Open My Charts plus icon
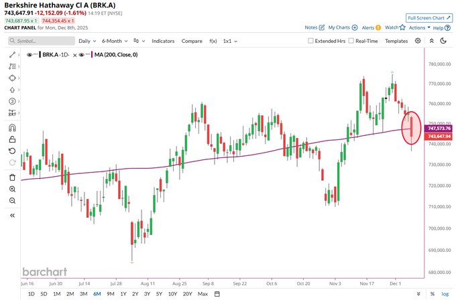This screenshot has width=456, height=300. coord(355,27)
